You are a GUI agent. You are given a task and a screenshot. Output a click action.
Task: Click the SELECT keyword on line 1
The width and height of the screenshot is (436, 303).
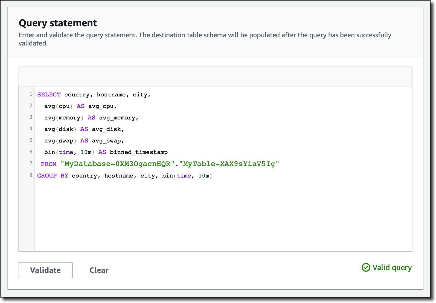(49, 95)
